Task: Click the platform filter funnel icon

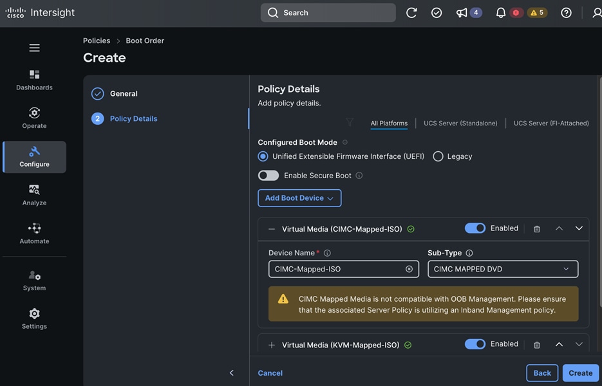Action: (x=350, y=122)
